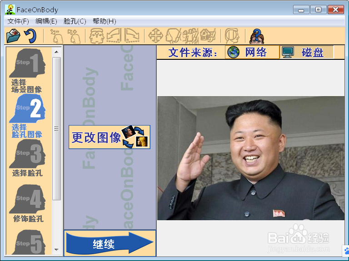Open the 帮助(H) menu
Screen dimensions: 349x261
coord(104,21)
